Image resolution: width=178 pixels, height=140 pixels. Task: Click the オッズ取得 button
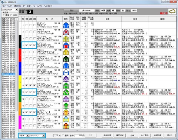145,135
